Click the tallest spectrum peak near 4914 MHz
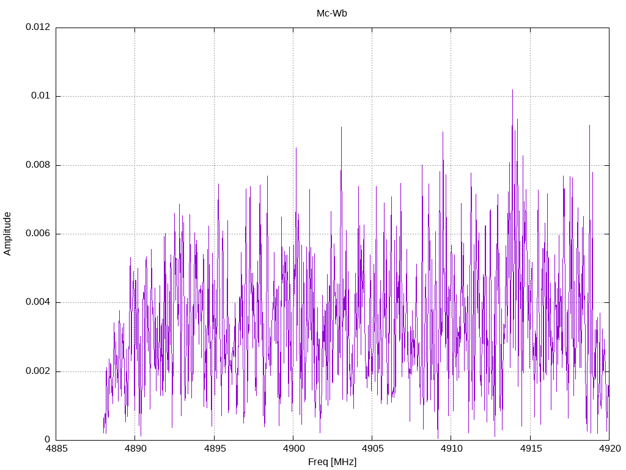This screenshot has width=626, height=470. point(513,91)
